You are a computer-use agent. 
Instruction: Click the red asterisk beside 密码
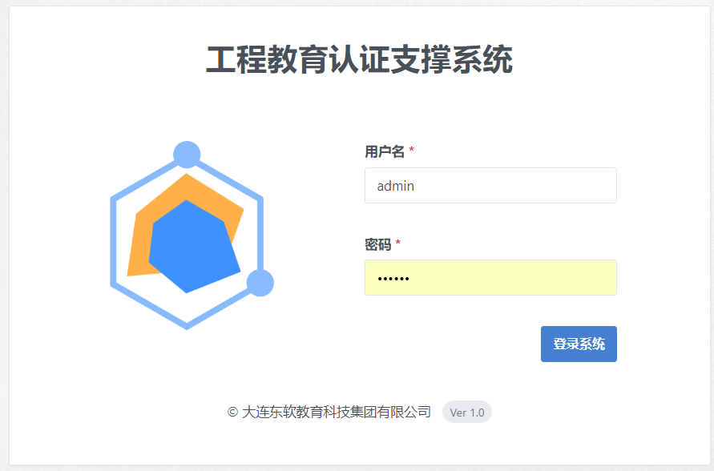pos(398,244)
